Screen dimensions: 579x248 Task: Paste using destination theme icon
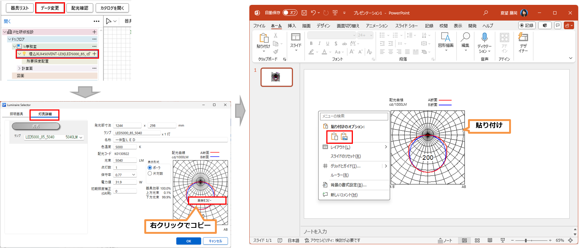coord(335,137)
